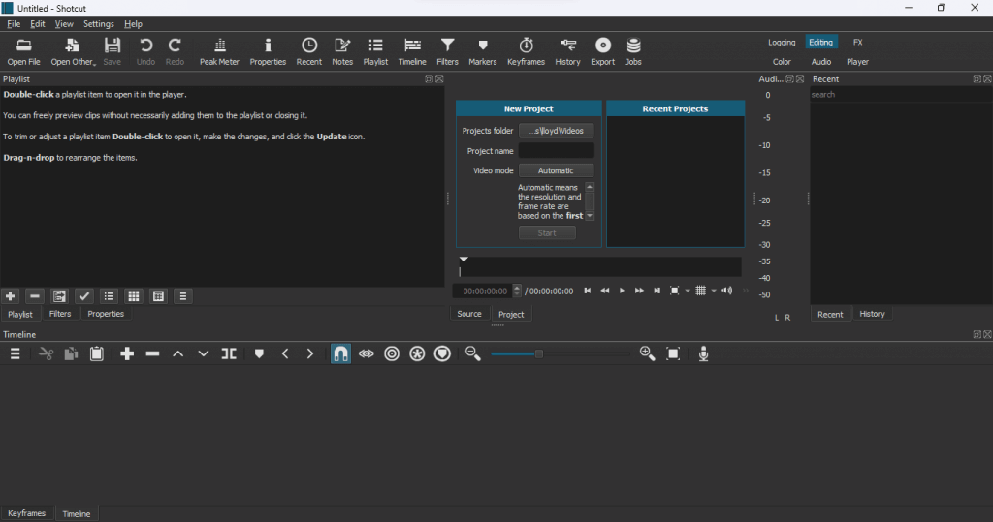Viewport: 993px width, 522px height.
Task: Expand the player grid options dropdown
Action: (714, 291)
